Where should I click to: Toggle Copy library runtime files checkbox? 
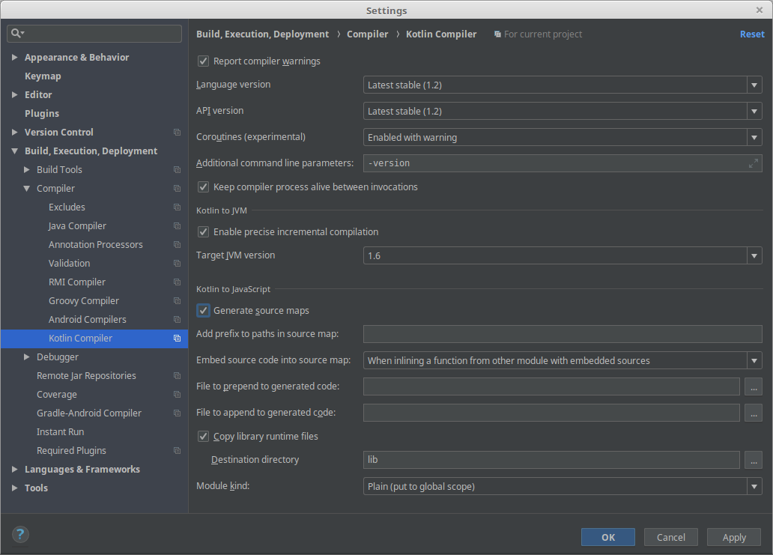[x=203, y=436]
